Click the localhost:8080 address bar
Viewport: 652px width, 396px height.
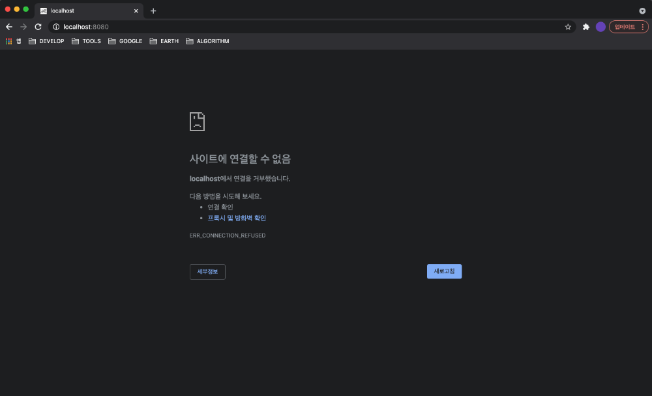click(312, 27)
